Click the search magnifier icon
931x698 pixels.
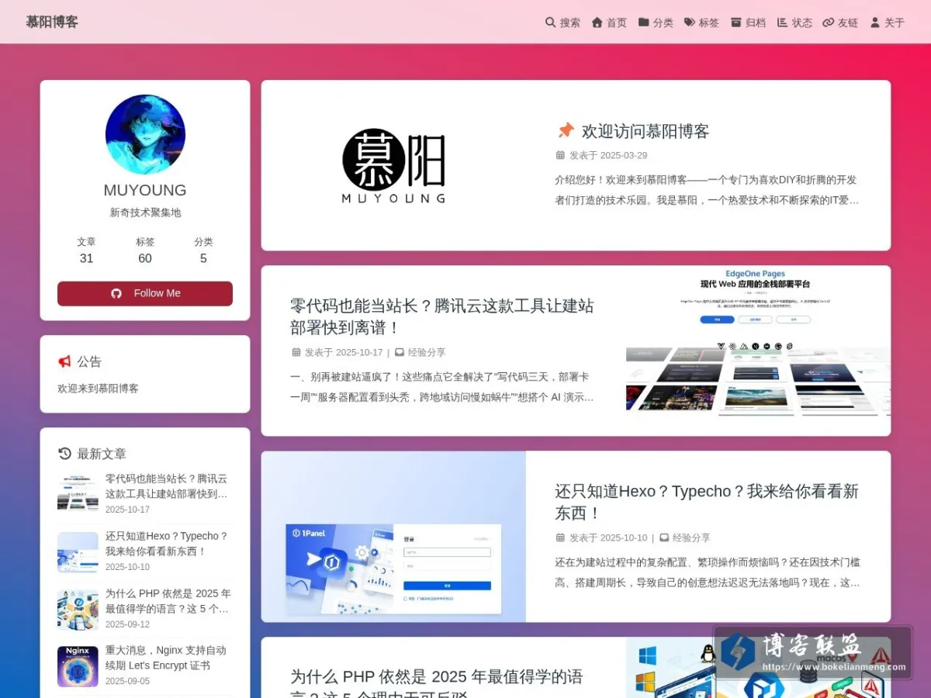point(551,22)
